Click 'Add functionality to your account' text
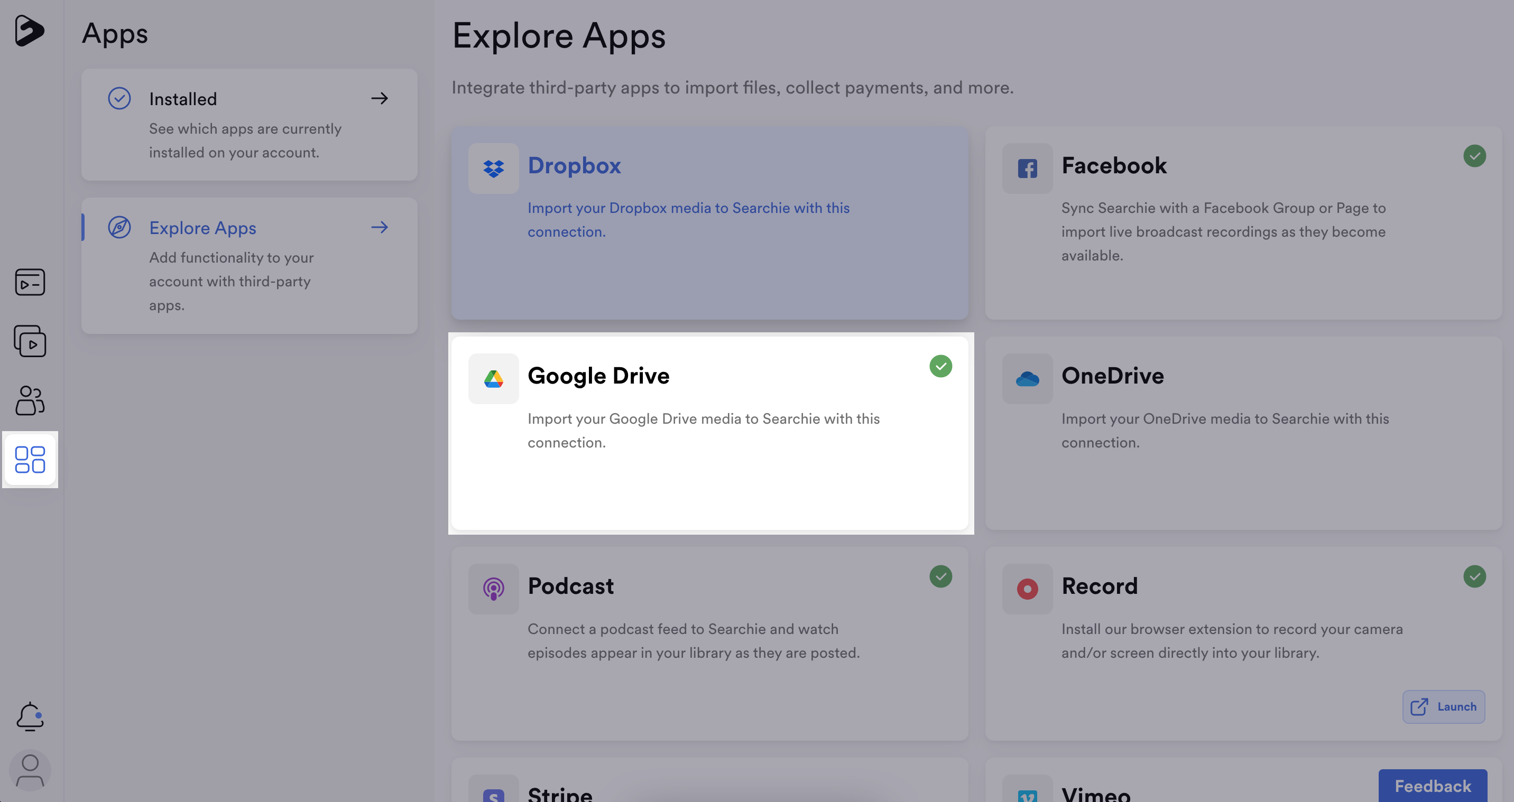The width and height of the screenshot is (1514, 802). pos(232,282)
